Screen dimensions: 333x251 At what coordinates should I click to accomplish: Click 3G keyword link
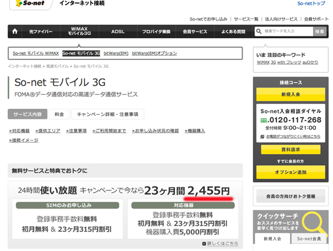coord(273,62)
